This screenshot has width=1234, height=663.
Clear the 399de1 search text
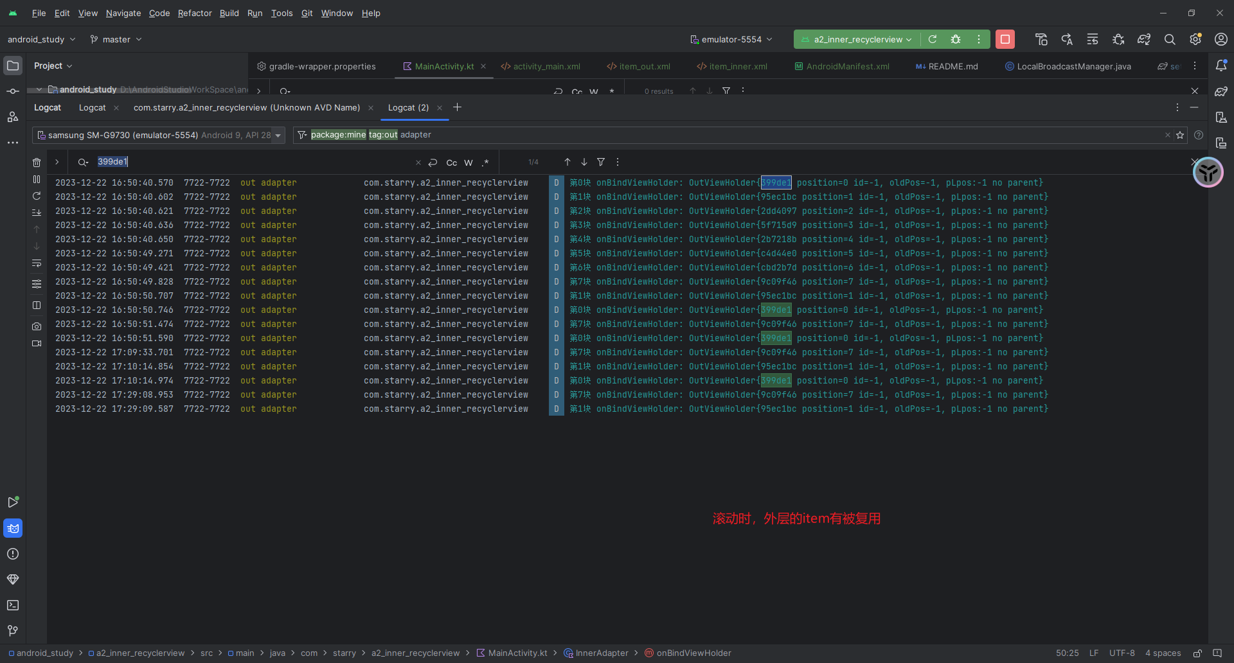coord(418,163)
